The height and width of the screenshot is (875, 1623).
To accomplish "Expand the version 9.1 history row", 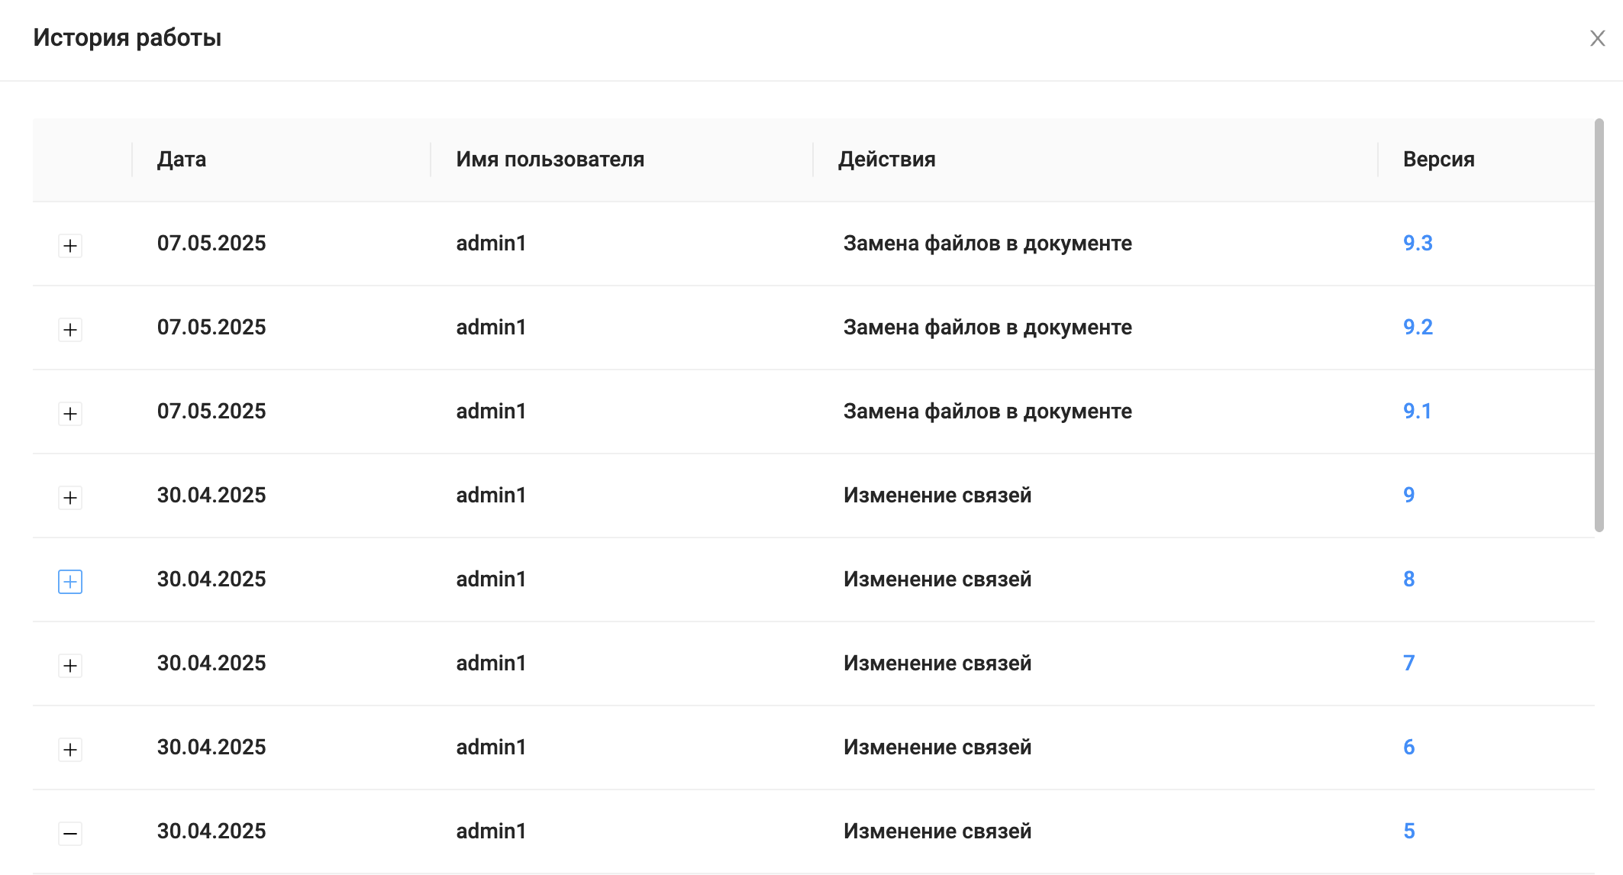I will (70, 414).
